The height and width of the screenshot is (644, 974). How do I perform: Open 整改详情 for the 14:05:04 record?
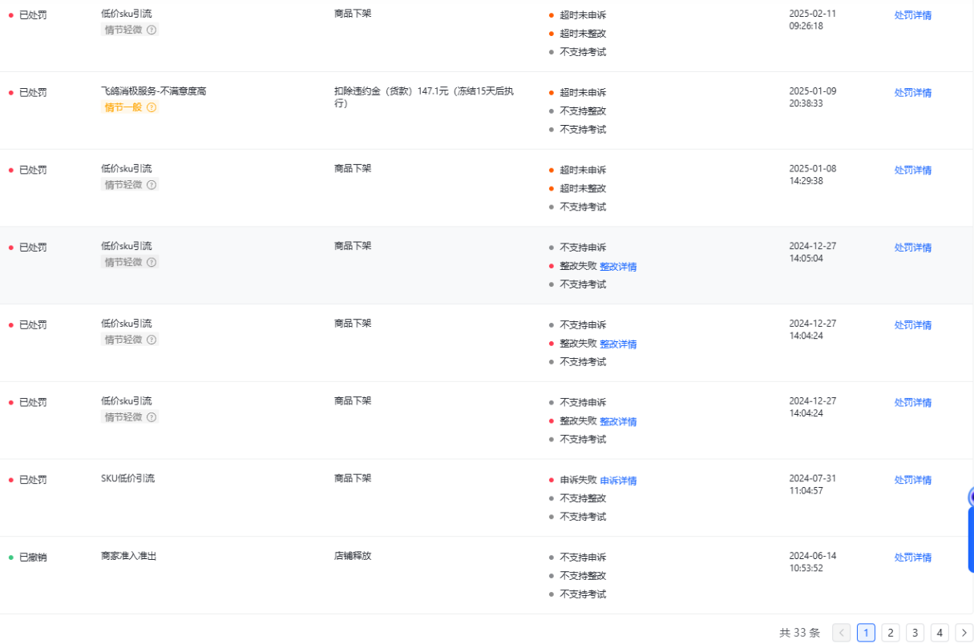(618, 267)
